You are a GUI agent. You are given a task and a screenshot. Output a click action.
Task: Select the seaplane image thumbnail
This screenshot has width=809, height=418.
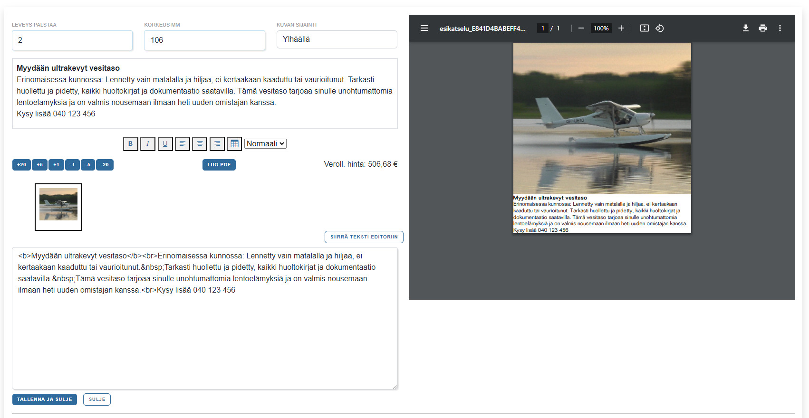(x=58, y=207)
